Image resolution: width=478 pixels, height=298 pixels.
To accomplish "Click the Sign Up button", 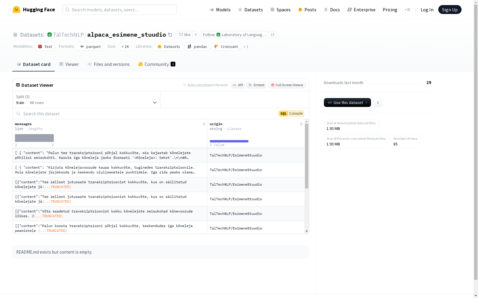I will pyautogui.click(x=450, y=10).
